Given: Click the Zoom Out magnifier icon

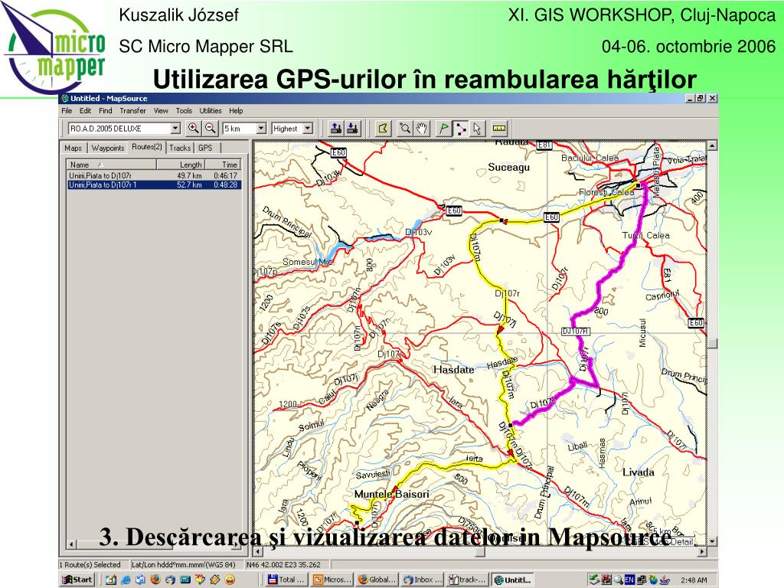Looking at the screenshot, I should point(210,129).
